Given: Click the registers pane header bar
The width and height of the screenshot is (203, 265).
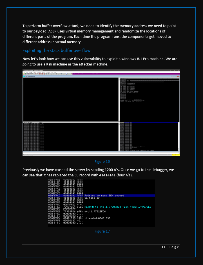Looking at the screenshot, I should pos(150,78).
